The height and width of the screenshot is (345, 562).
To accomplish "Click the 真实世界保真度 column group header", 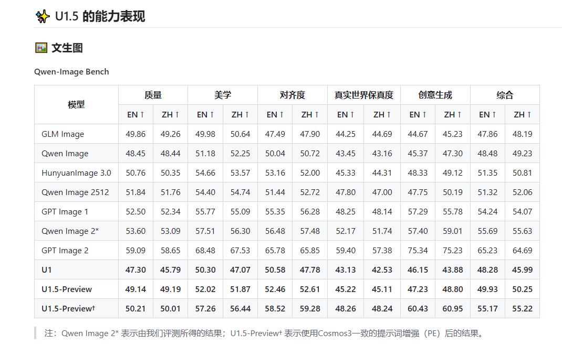I will [364, 95].
